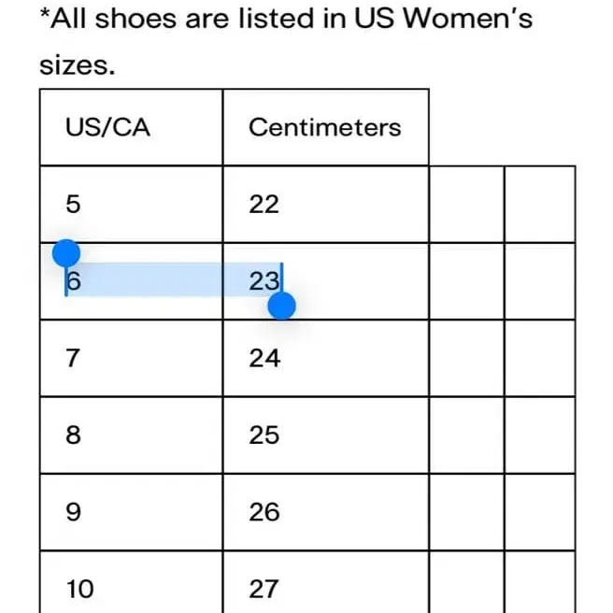613x613 pixels.
Task: Click the empty cell right of 24
Action: (466, 358)
